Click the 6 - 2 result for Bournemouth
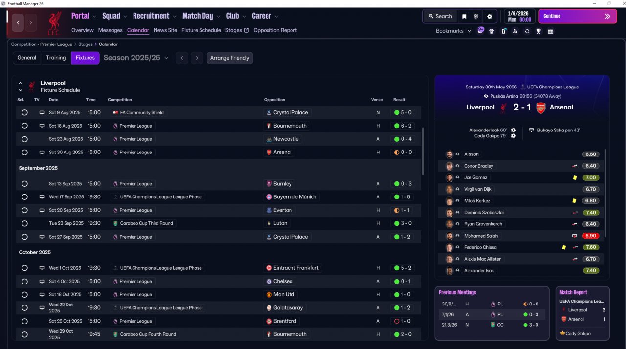 [x=403, y=126]
